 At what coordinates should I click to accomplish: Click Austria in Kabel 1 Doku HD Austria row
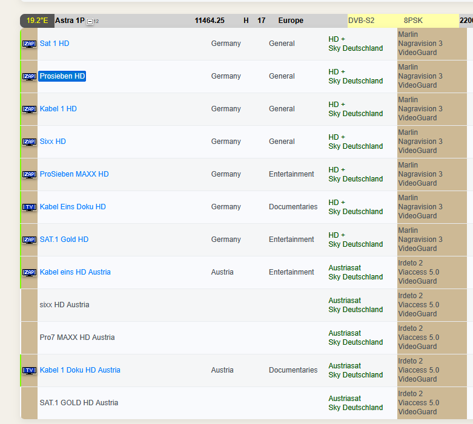tap(222, 370)
